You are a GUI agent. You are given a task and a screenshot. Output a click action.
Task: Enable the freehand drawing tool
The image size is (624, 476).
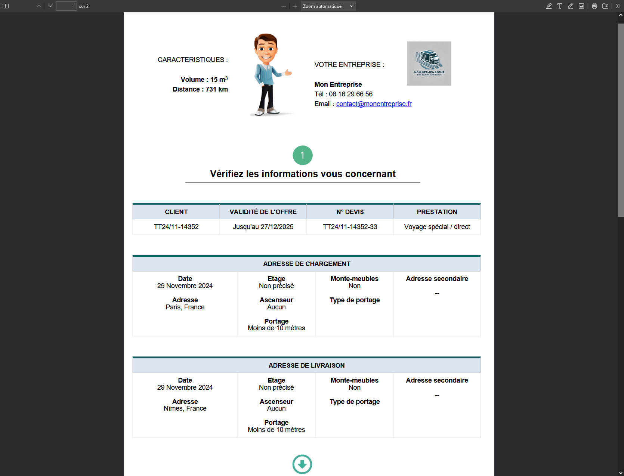[x=571, y=6]
